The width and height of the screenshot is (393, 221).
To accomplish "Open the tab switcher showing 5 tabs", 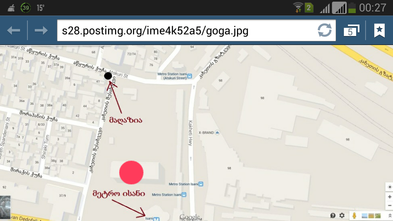I will tap(351, 31).
